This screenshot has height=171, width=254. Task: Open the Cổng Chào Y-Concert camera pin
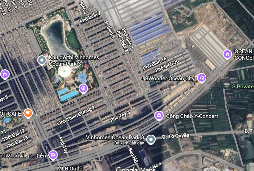pos(159,116)
